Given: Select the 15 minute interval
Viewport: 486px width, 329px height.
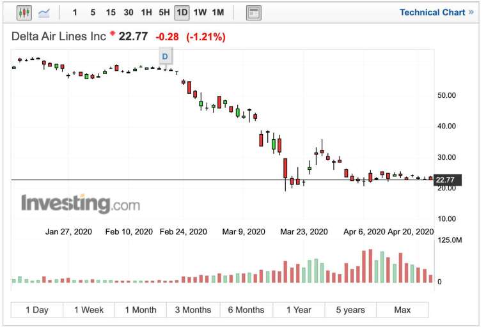Looking at the screenshot, I should tap(111, 13).
